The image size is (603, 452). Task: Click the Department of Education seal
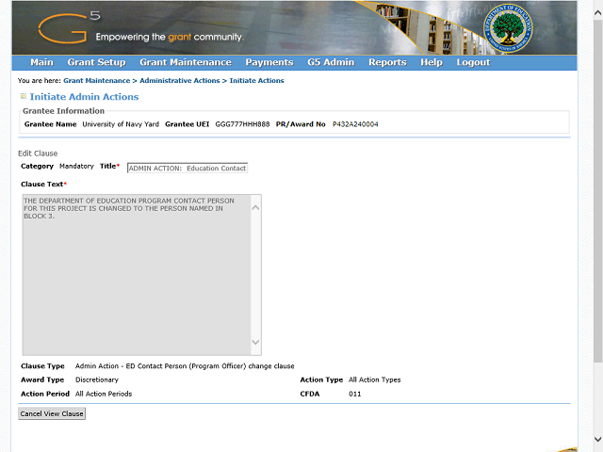click(508, 28)
